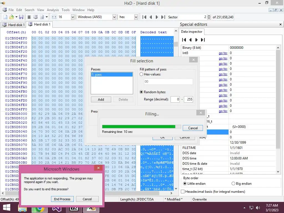Open File Explorer from taskbar
This screenshot has height=213, width=284.
click(22, 208)
